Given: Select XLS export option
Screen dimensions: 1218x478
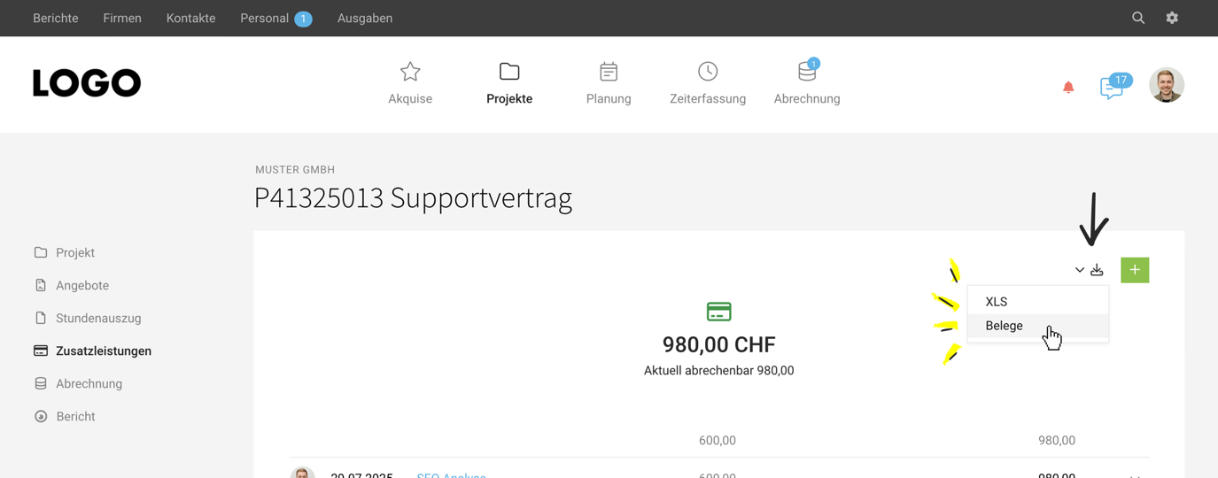Looking at the screenshot, I should (x=997, y=302).
